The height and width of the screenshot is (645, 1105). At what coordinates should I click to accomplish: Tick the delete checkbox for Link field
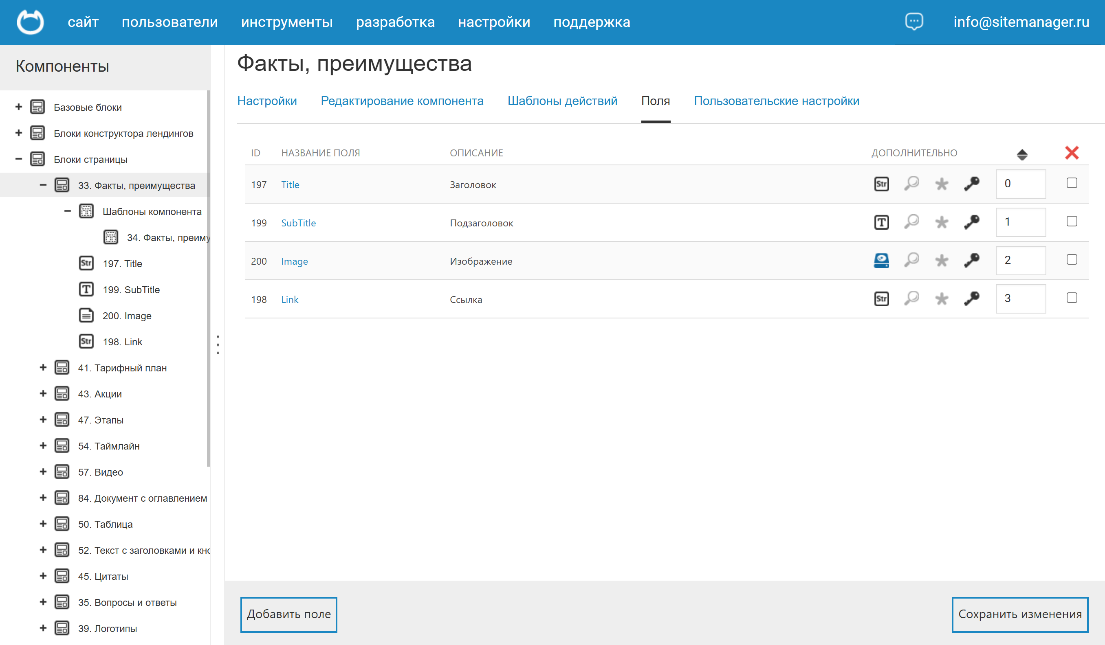click(1072, 298)
